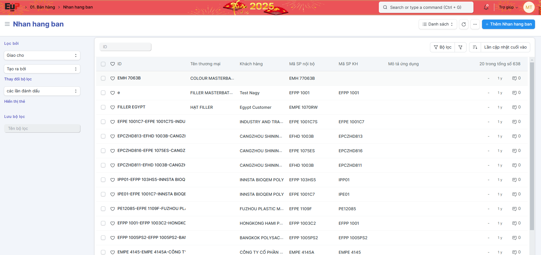
Task: Click the notification bell icon
Action: coord(486,7)
